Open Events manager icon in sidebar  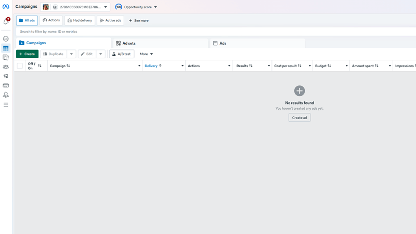point(6,95)
